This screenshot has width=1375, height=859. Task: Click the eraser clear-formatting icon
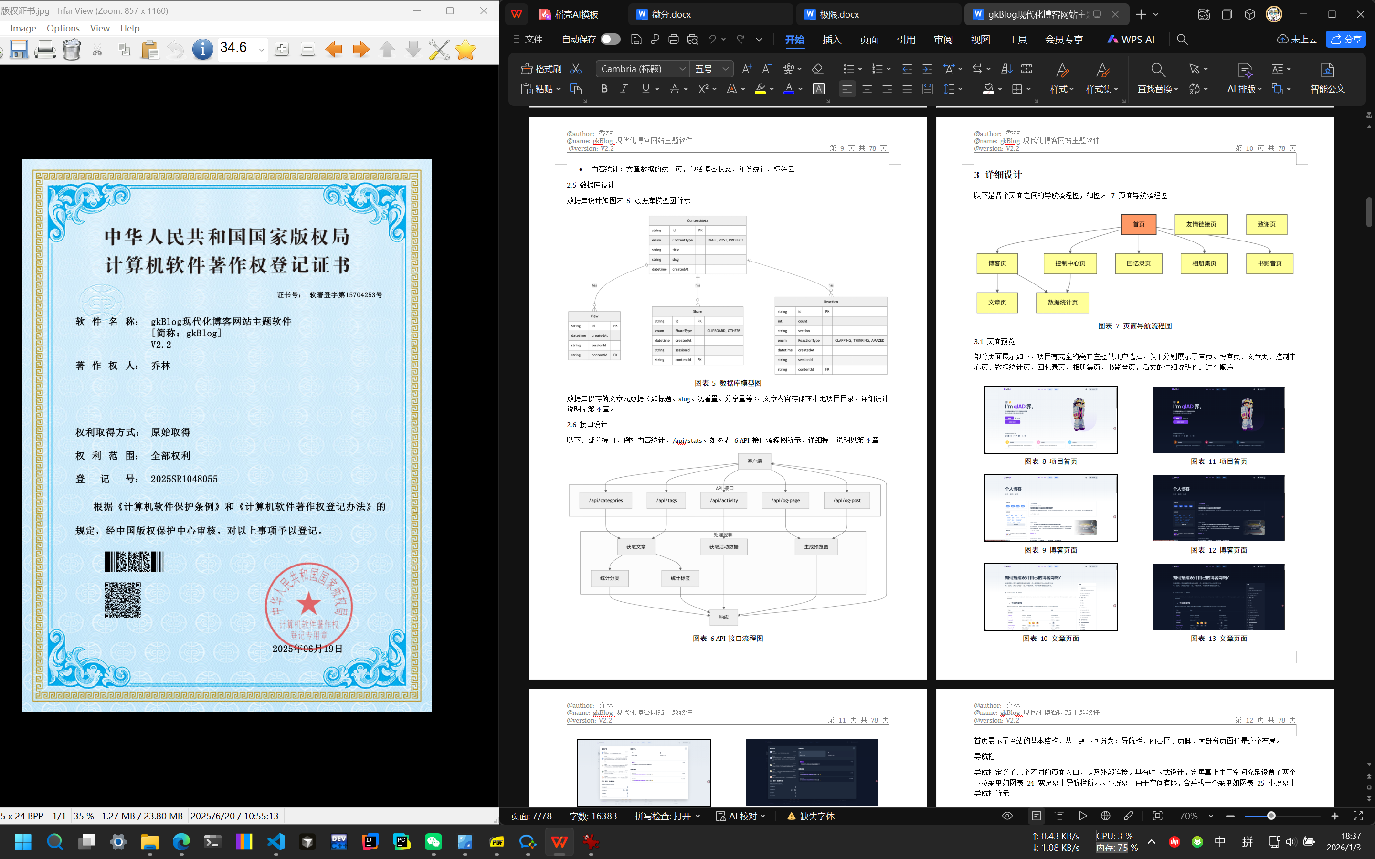tap(818, 69)
